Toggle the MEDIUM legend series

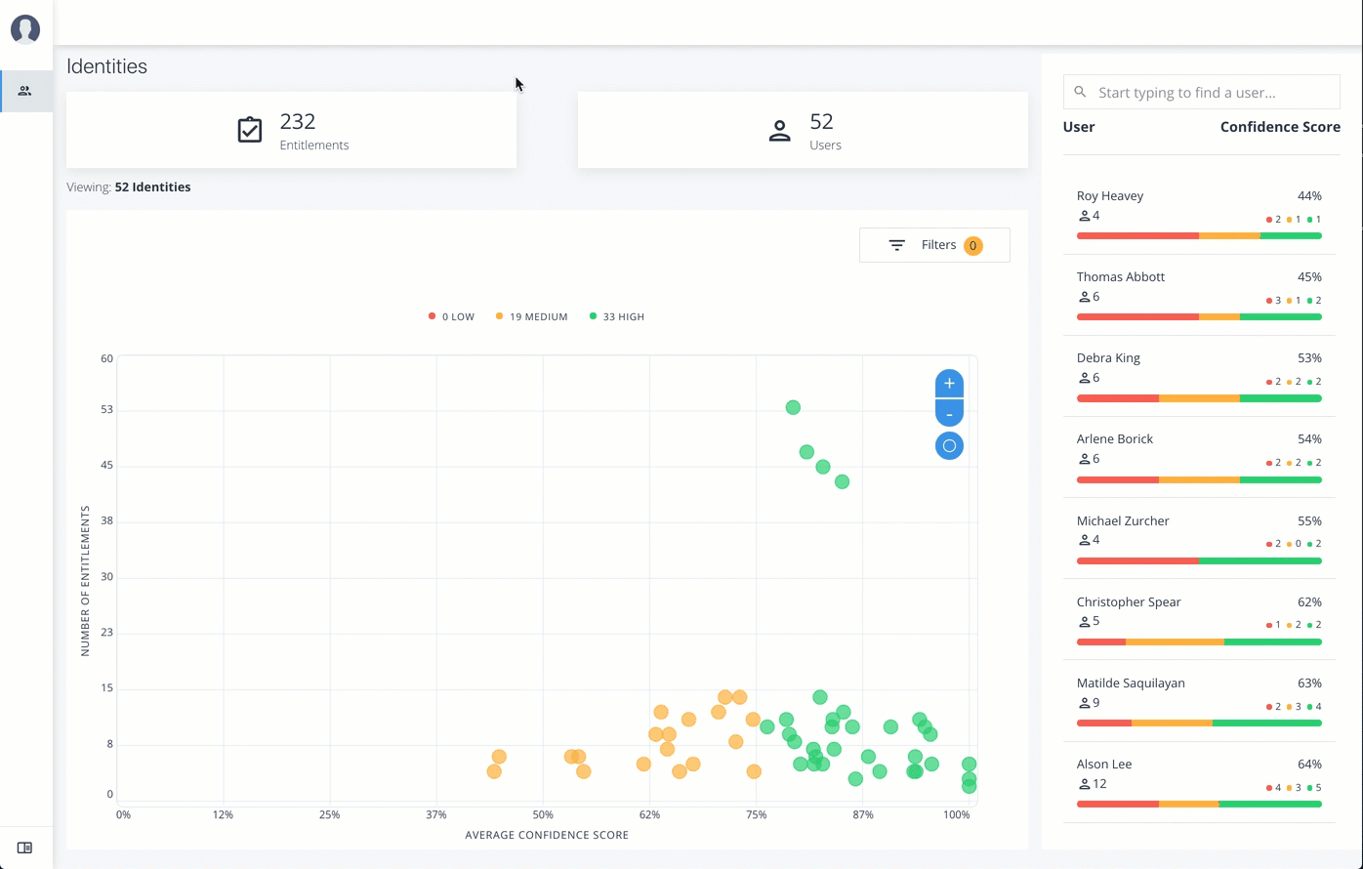coord(531,316)
